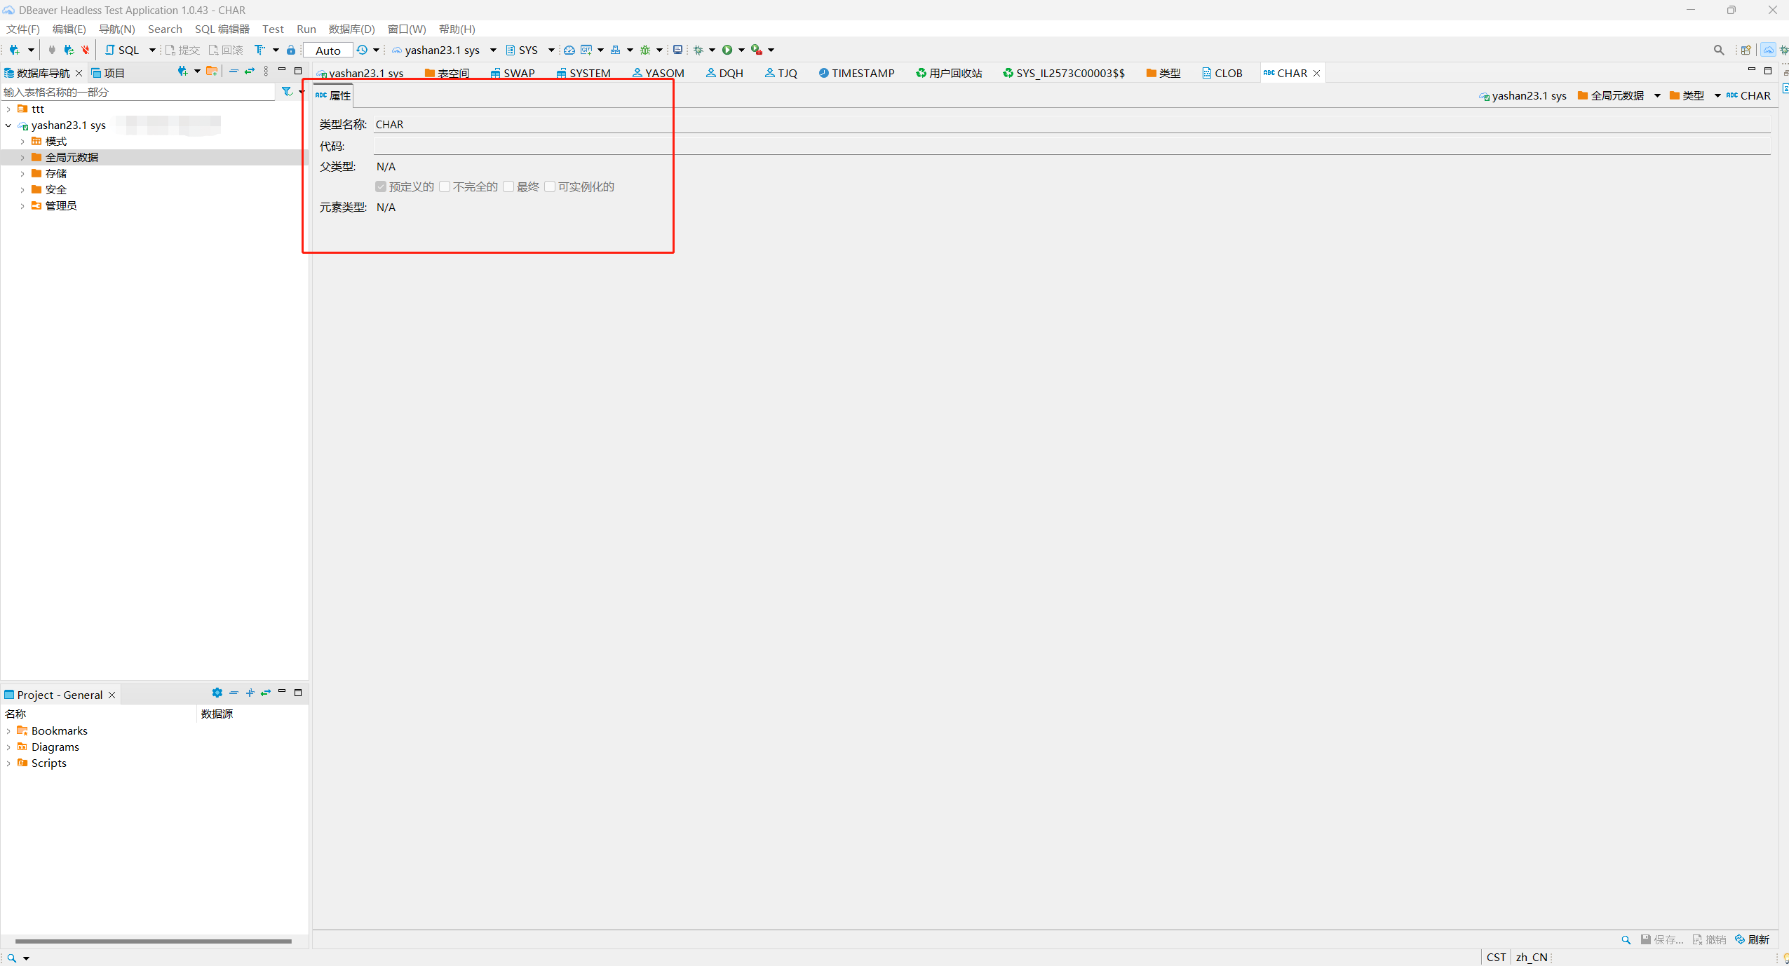Open the transaction log clock icon
The height and width of the screenshot is (966, 1789).
[x=362, y=50]
